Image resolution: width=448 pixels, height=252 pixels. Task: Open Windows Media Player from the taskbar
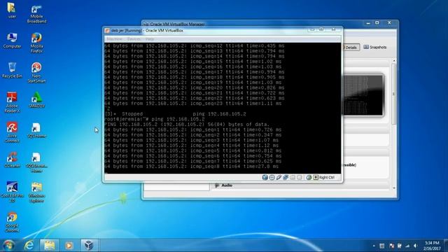pyautogui.click(x=69, y=246)
